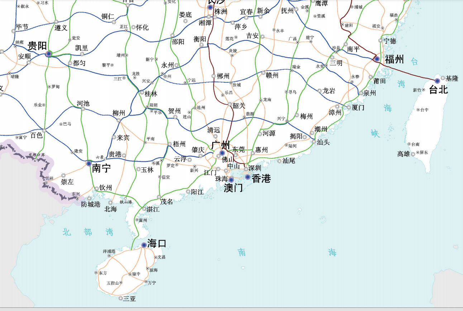The image size is (463, 311).
Task: Select the 防城港 city label
Action: pyautogui.click(x=91, y=204)
